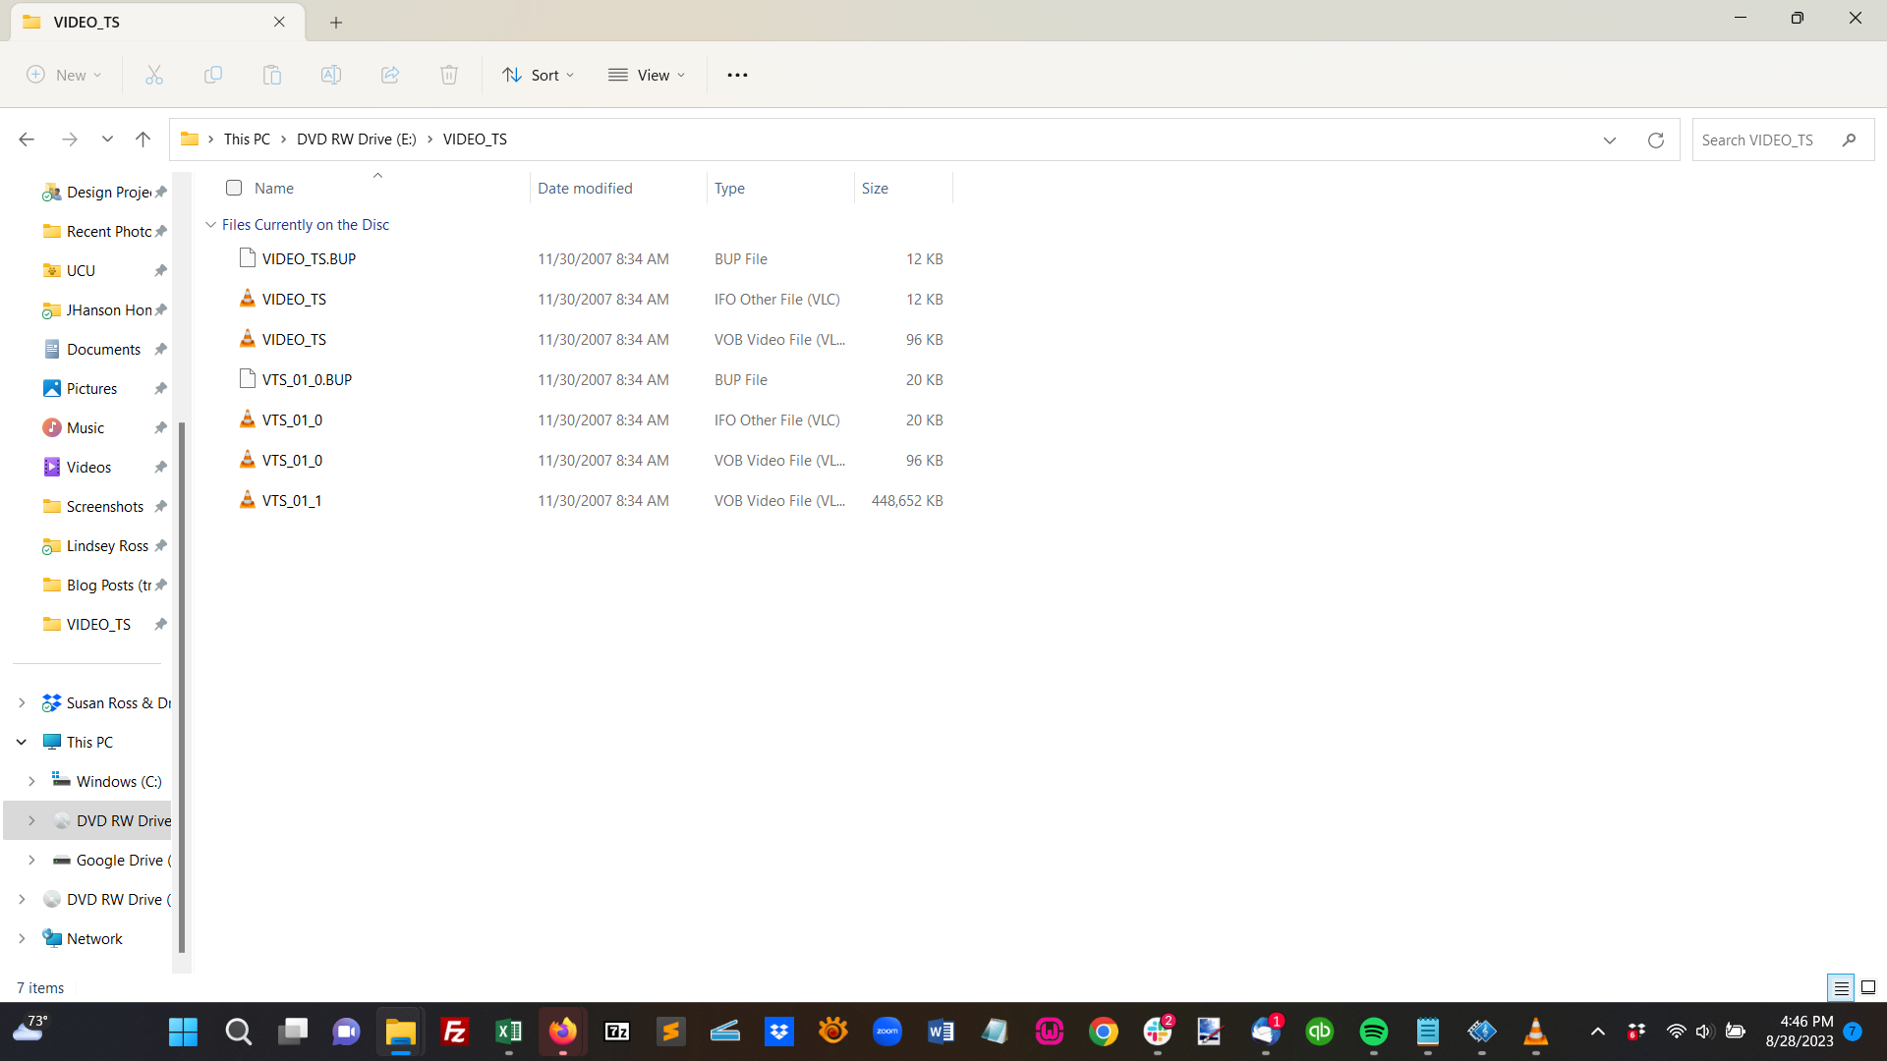The width and height of the screenshot is (1887, 1061).
Task: Open Firefox from the taskbar
Action: [x=562, y=1032]
